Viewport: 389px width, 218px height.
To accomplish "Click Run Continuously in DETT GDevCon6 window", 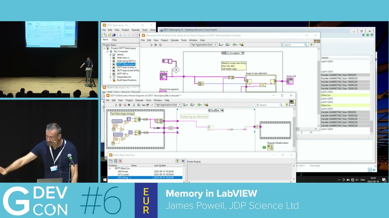I will 120,105.
